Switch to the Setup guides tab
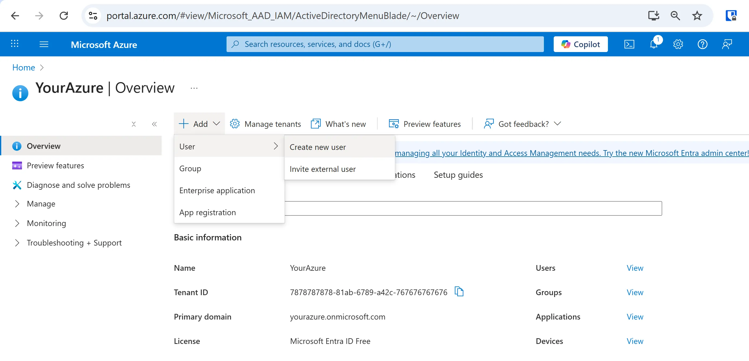This screenshot has height=361, width=749. 458,175
